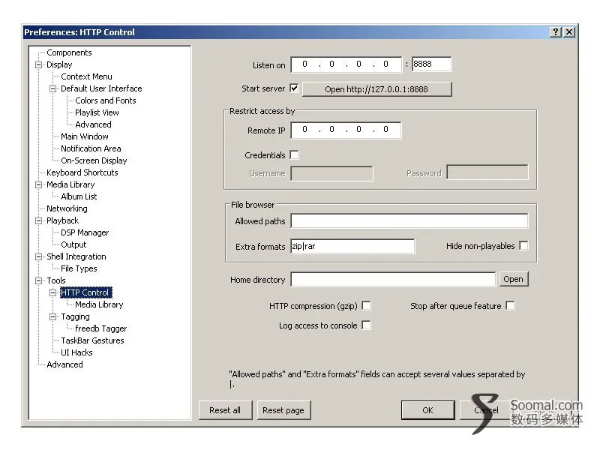Select the Display tree item label
The width and height of the screenshot is (600, 450).
coord(59,64)
